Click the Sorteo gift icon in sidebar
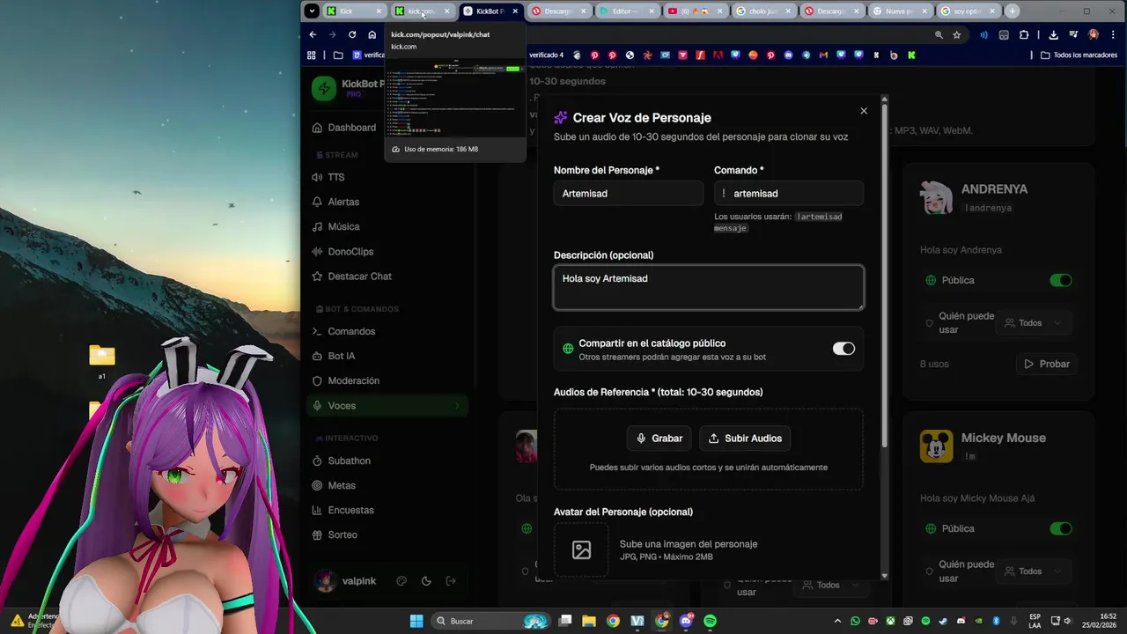Screen dimensions: 1127x634 (x=317, y=534)
